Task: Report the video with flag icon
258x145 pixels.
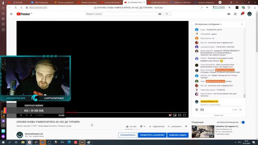Action: [x=186, y=126]
